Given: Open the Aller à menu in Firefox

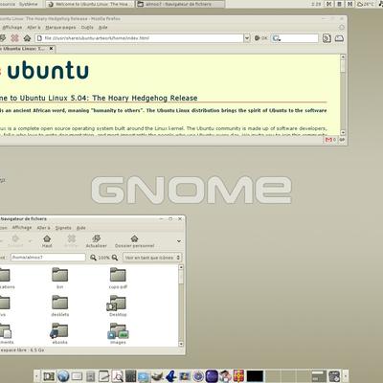Looking at the screenshot, I should coord(34,28).
